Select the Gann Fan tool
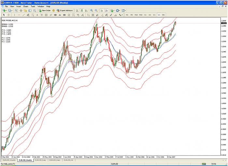This screenshot has width=228, height=166. pos(97,15)
